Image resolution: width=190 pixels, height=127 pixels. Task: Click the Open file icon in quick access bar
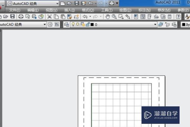tap(69, 3)
